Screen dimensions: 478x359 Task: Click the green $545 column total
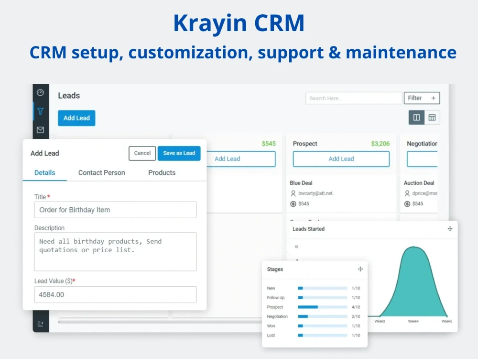click(x=269, y=144)
